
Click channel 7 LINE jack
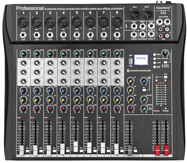(x=104, y=35)
